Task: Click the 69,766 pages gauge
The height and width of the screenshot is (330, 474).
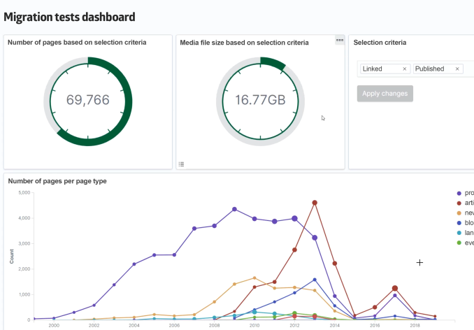Action: pyautogui.click(x=88, y=101)
